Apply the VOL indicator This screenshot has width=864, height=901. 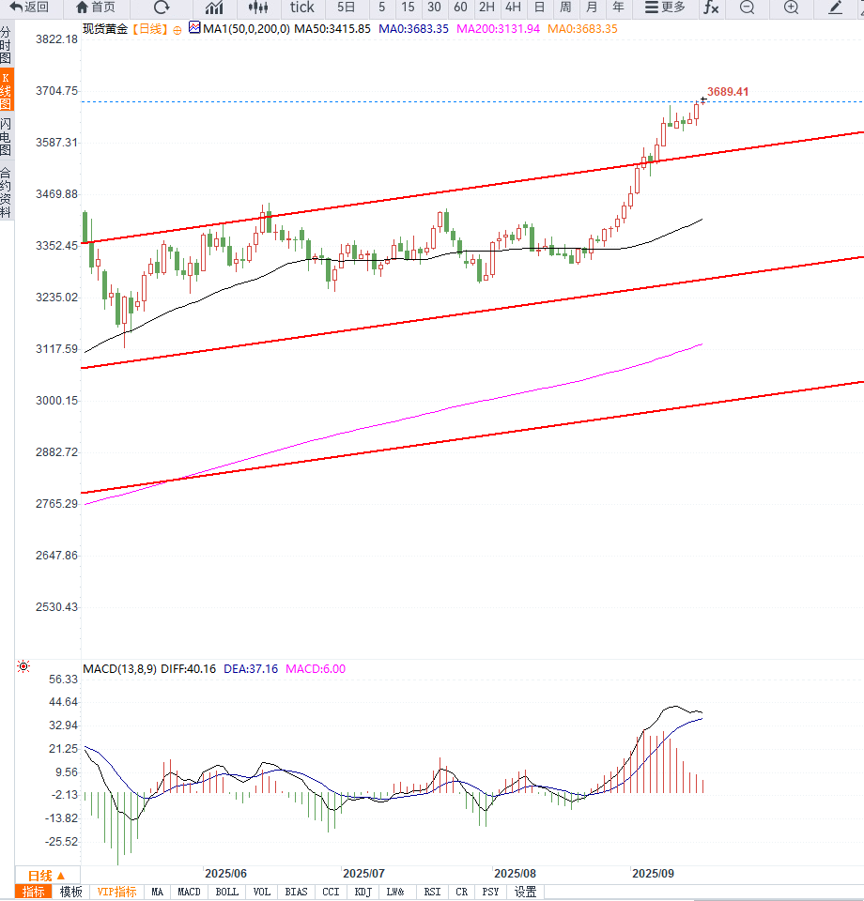[262, 892]
